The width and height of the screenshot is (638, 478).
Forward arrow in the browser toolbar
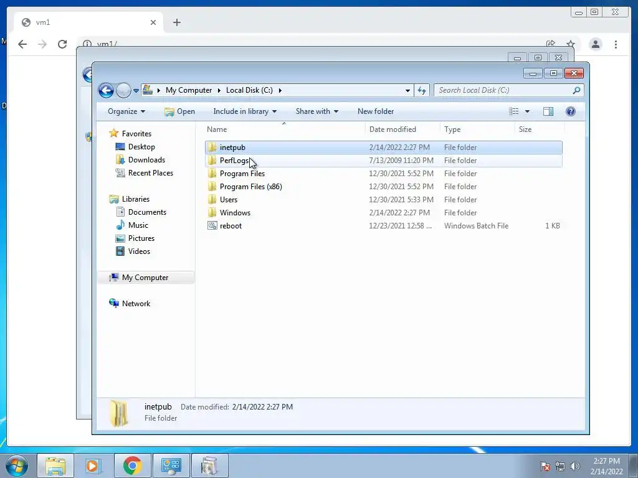pos(42,44)
